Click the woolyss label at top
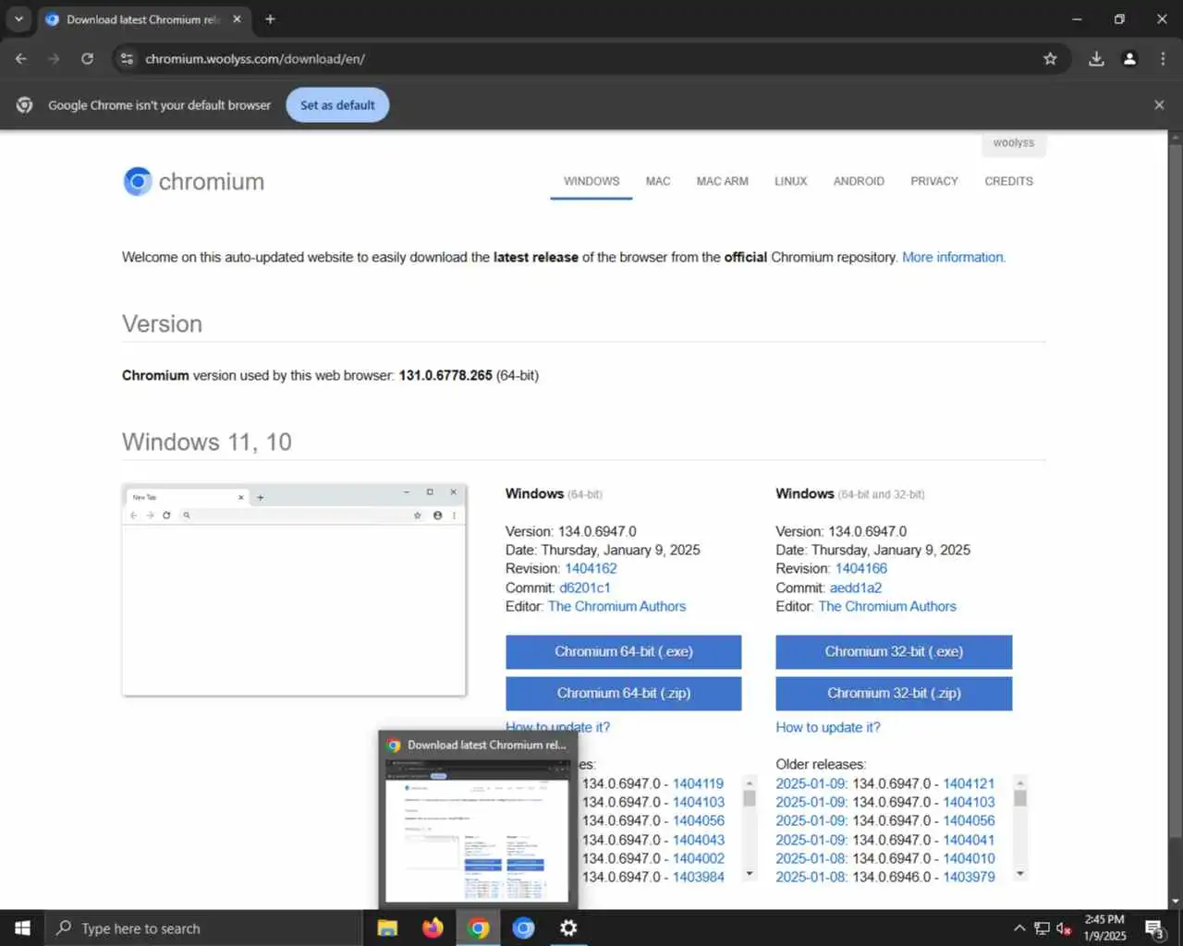Viewport: 1183px width, 946px height. [1013, 143]
